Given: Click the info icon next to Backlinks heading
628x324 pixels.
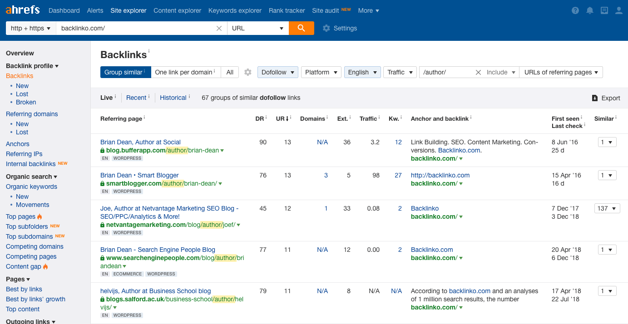Looking at the screenshot, I should point(149,51).
